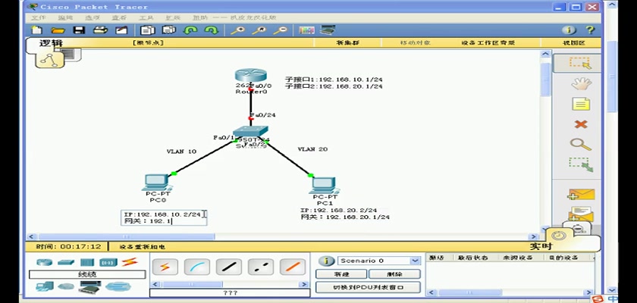Select the straight-through black cable

[229, 267]
